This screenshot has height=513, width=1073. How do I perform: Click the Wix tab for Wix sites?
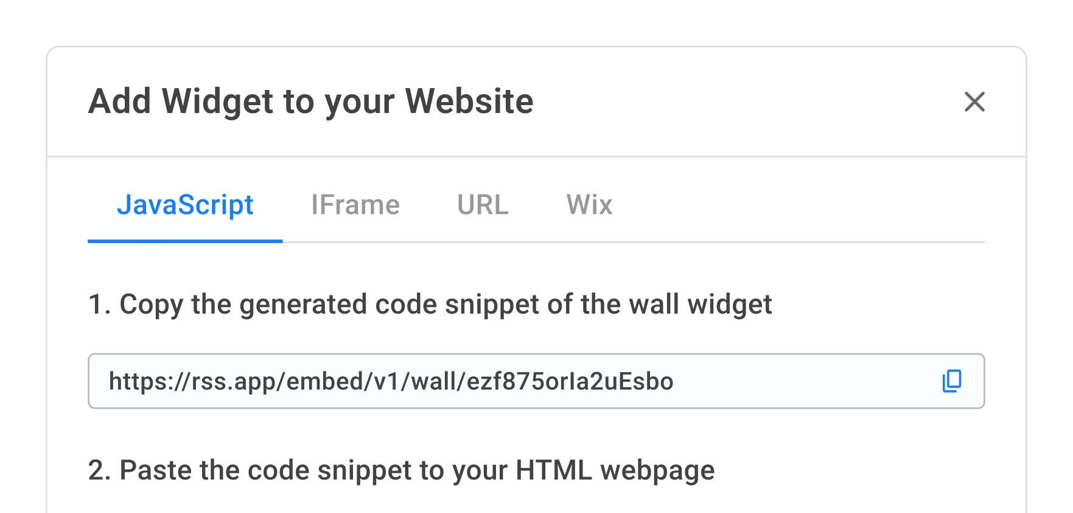[x=589, y=205]
